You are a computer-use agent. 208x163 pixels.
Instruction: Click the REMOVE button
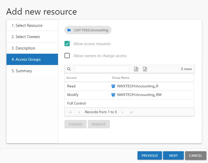tap(99, 124)
